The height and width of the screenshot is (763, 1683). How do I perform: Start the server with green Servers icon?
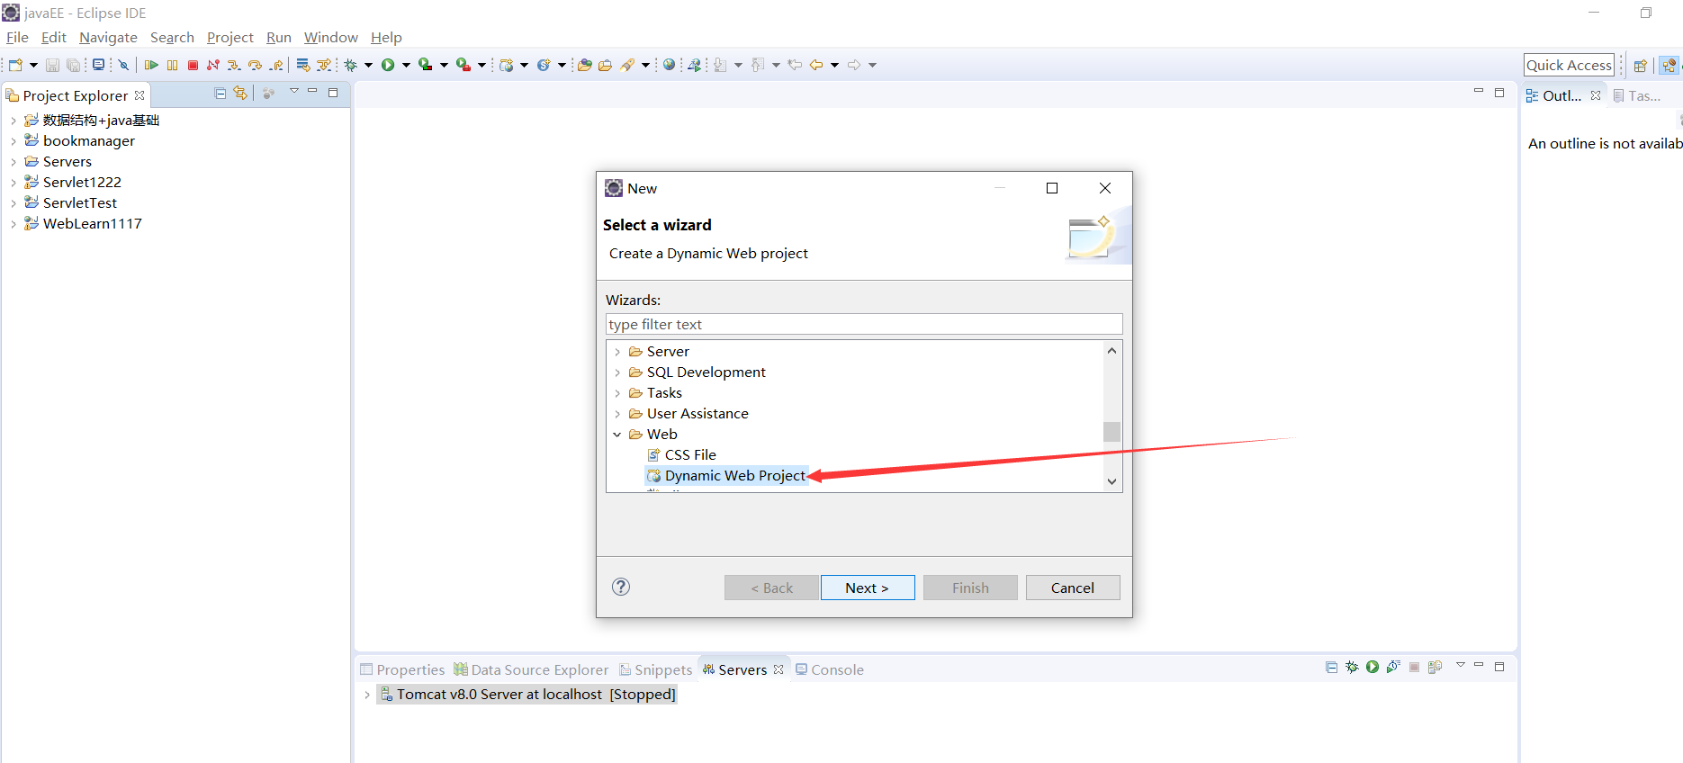1372,667
